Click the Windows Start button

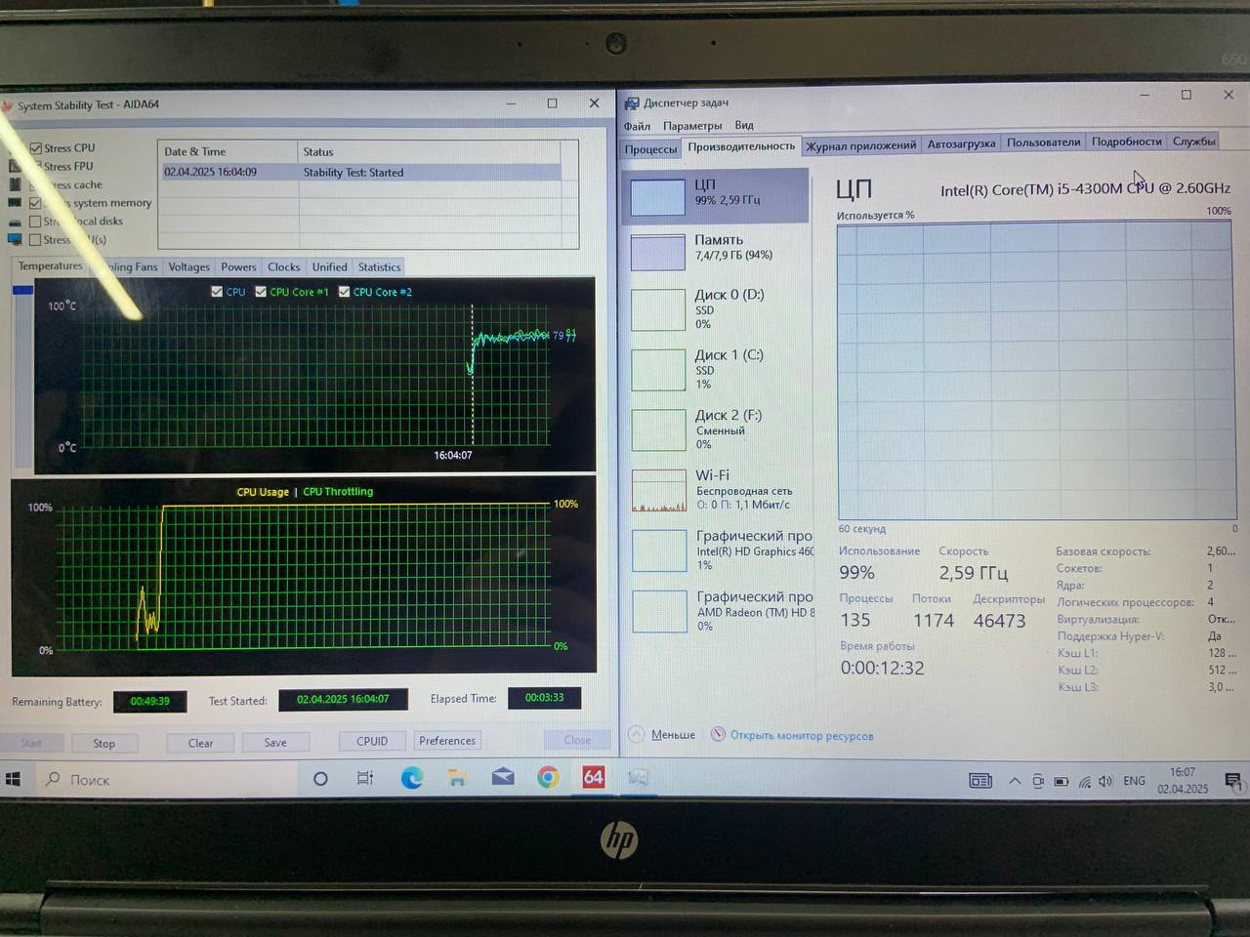pos(14,779)
